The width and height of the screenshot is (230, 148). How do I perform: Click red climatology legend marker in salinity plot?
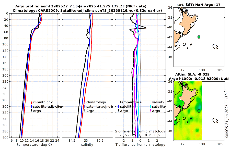[85, 103]
